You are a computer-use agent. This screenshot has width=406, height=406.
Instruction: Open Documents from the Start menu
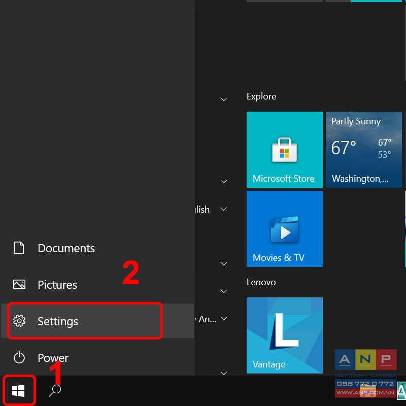[97, 248]
